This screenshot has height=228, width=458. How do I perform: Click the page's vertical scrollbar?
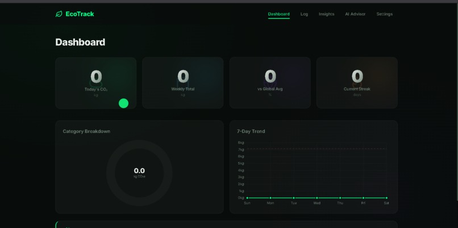(x=457, y=102)
